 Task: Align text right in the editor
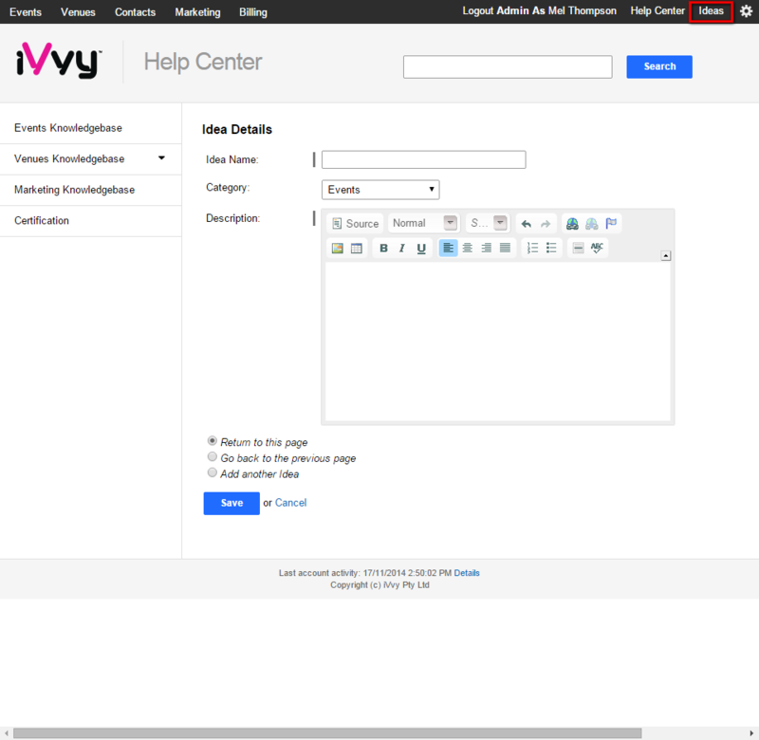click(x=486, y=249)
